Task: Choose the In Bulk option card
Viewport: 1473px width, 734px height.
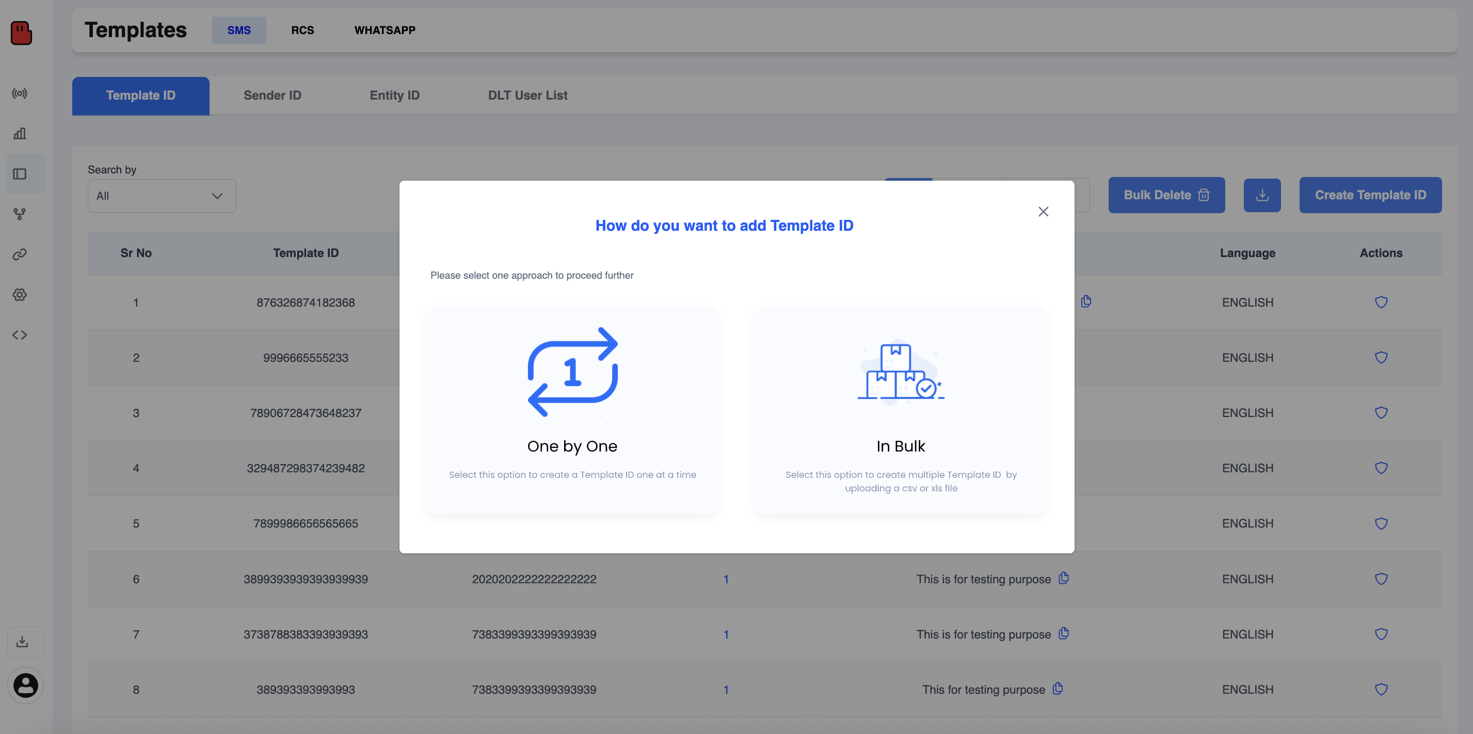Action: 901,410
